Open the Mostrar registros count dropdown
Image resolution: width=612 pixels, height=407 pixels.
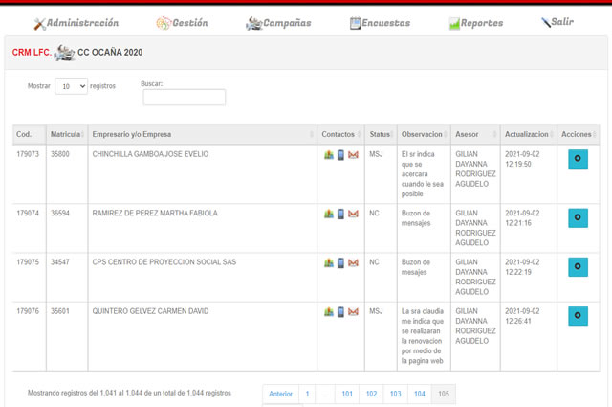click(x=71, y=86)
